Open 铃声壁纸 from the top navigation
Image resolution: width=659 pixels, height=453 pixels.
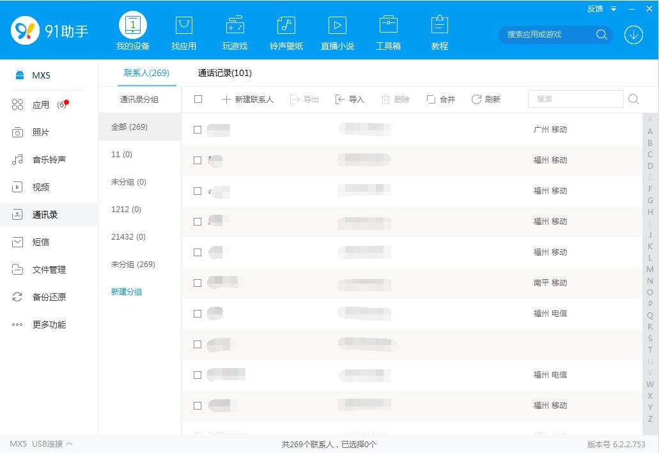(x=286, y=30)
